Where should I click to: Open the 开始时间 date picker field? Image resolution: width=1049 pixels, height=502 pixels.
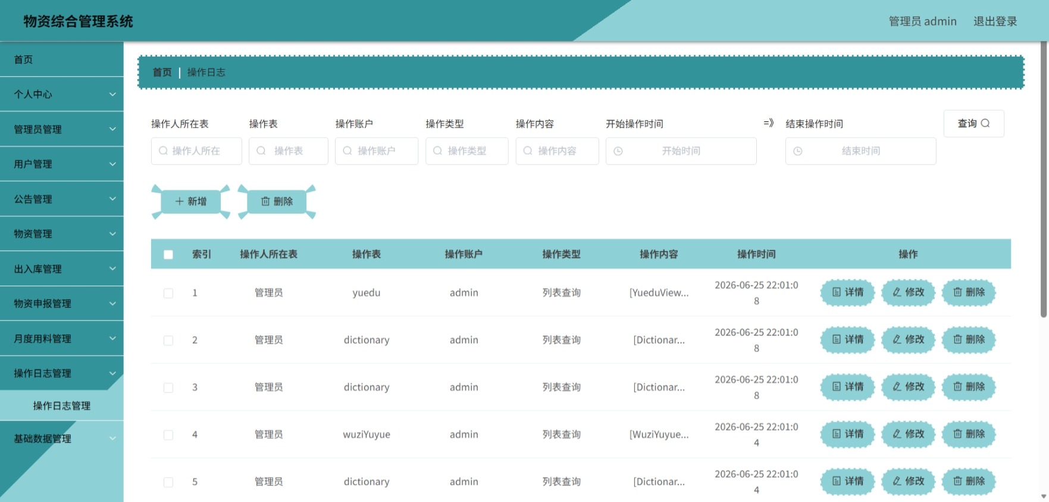click(681, 151)
